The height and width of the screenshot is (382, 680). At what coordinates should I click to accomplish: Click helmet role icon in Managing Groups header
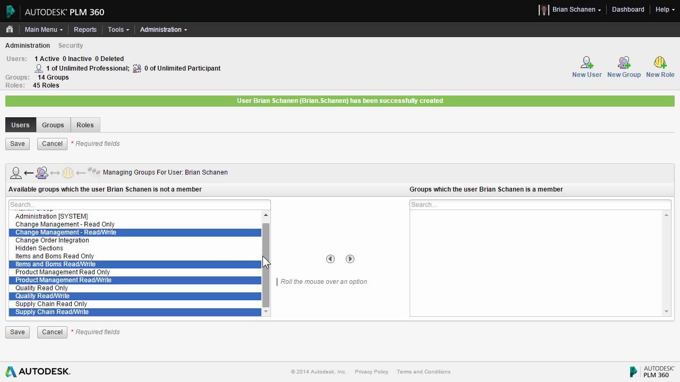68,172
